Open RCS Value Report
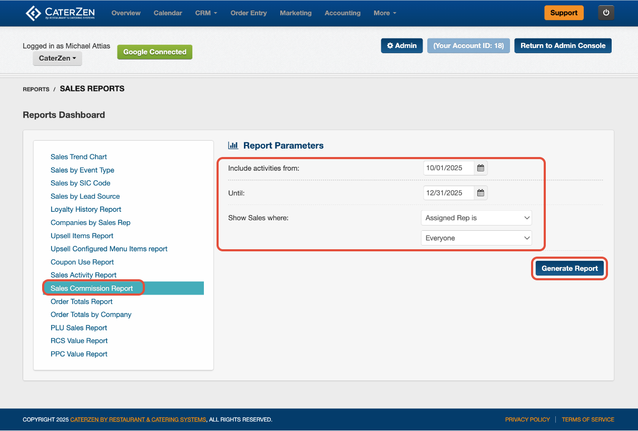 [x=79, y=341]
